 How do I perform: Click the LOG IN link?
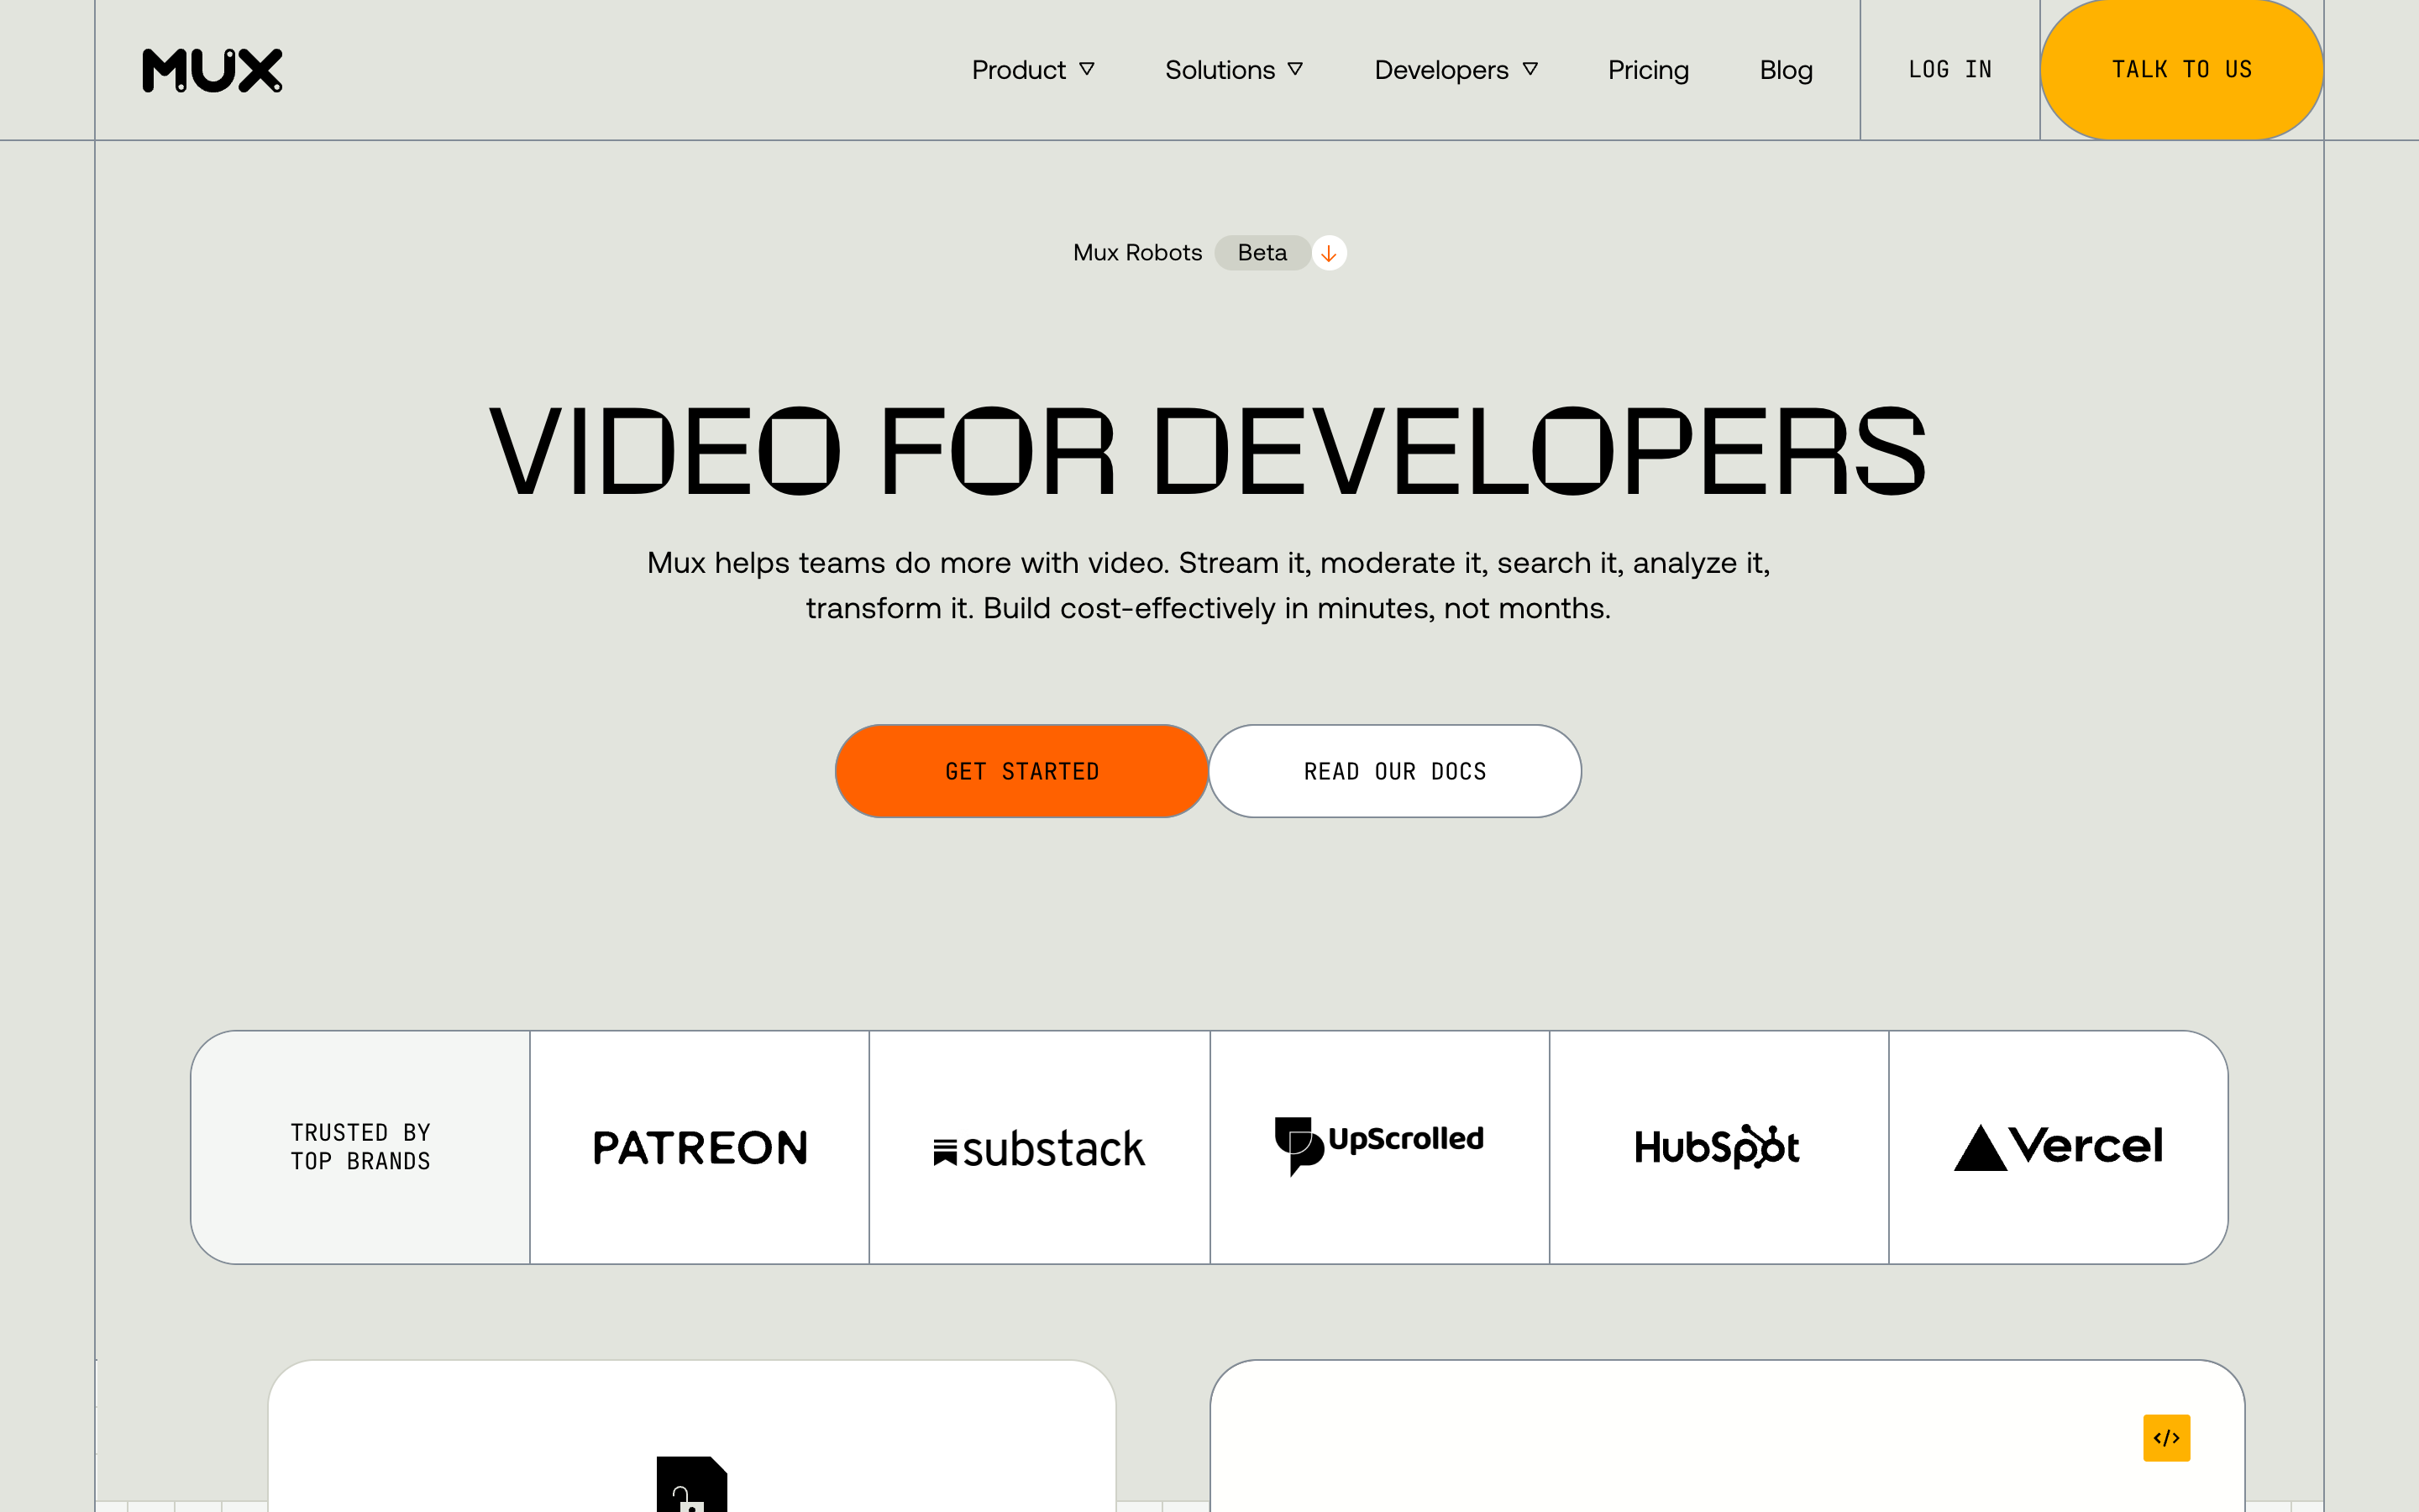tap(1949, 70)
